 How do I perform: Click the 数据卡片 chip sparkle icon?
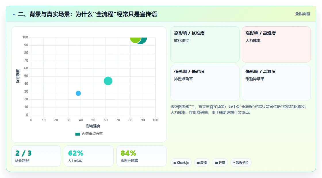pos(234,163)
